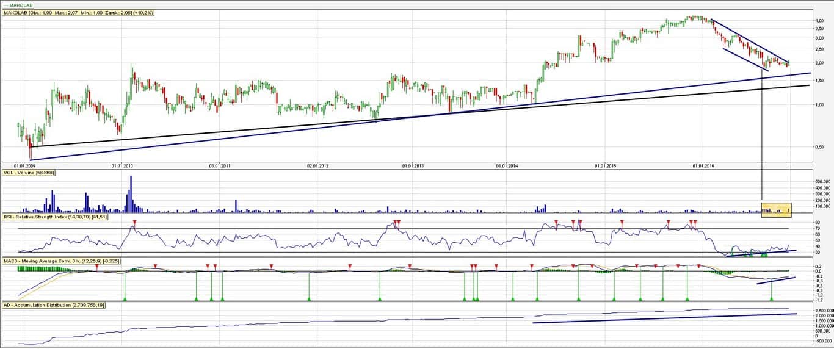834x349 pixels.
Task: Select the leftmost green buy triangle in MACD panel
Action: tap(125, 298)
